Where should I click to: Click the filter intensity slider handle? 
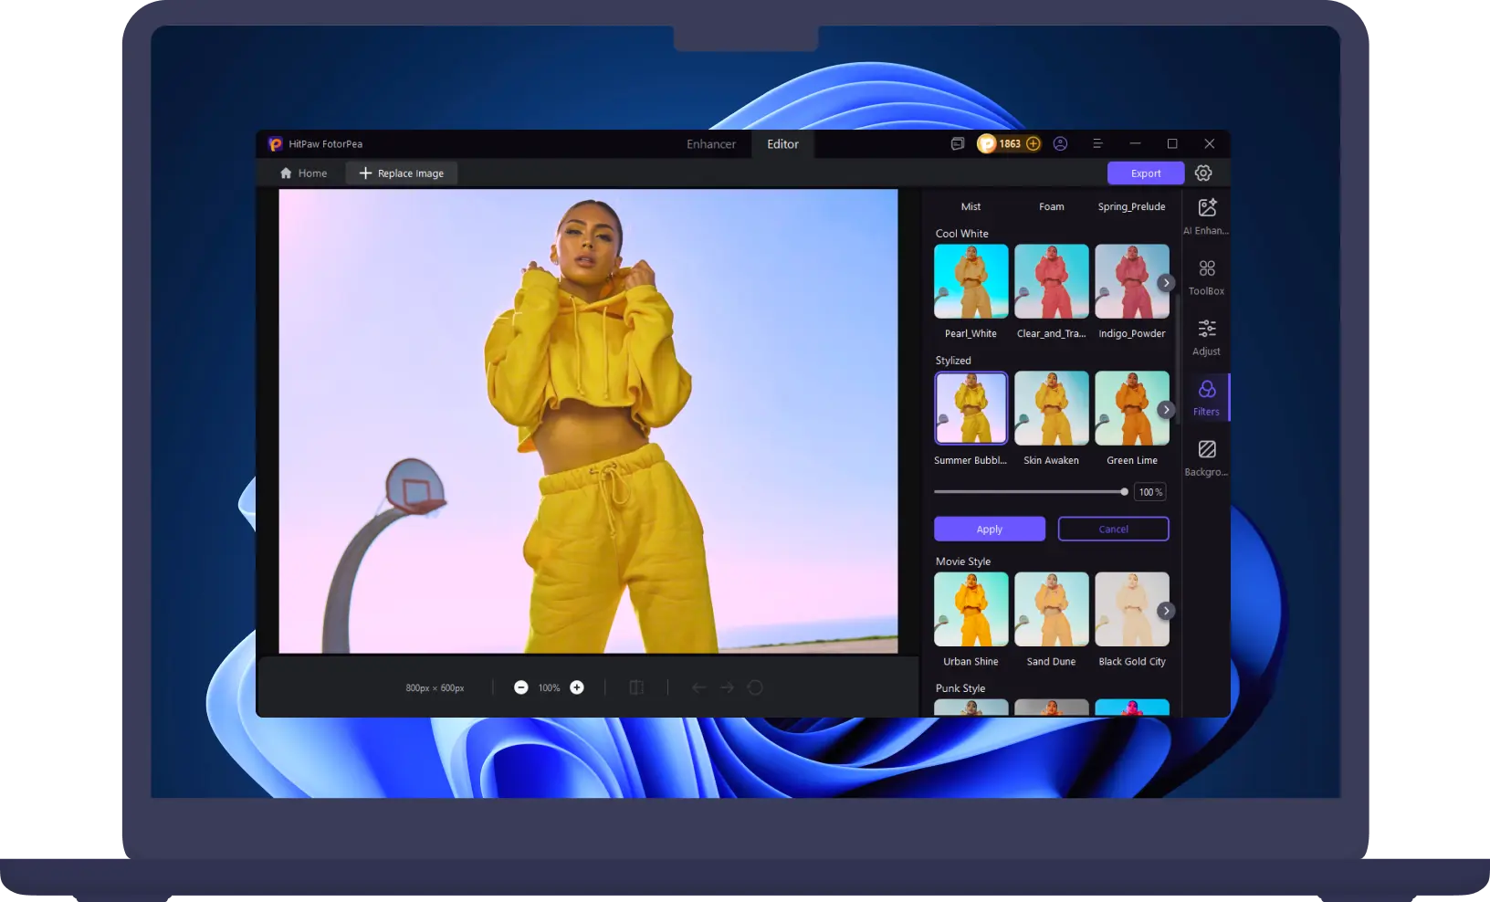point(1124,492)
